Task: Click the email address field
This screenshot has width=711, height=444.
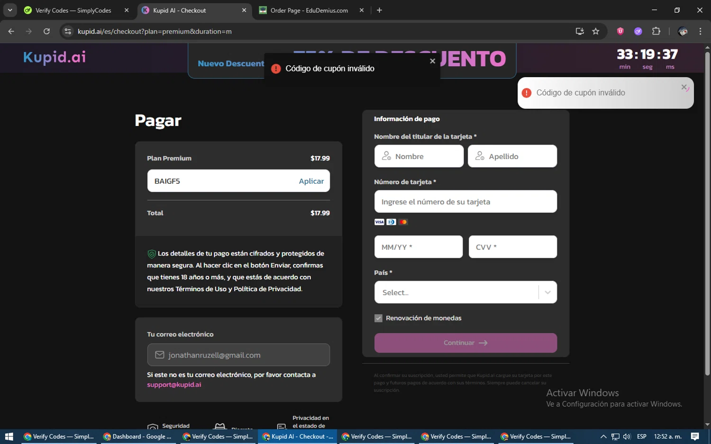Action: point(238,355)
